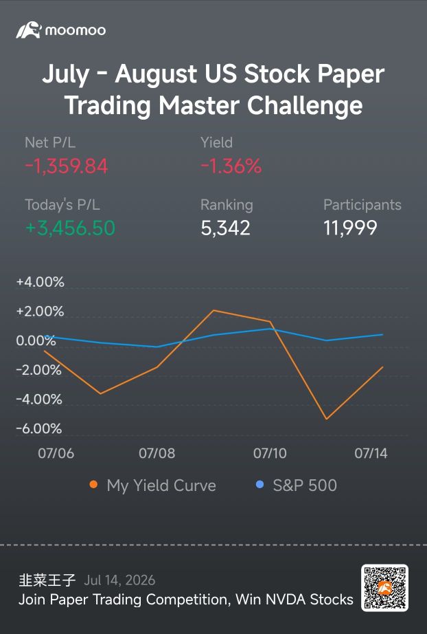Click the Yield value -1.36%
Screen dimensions: 427x634
pyautogui.click(x=231, y=166)
